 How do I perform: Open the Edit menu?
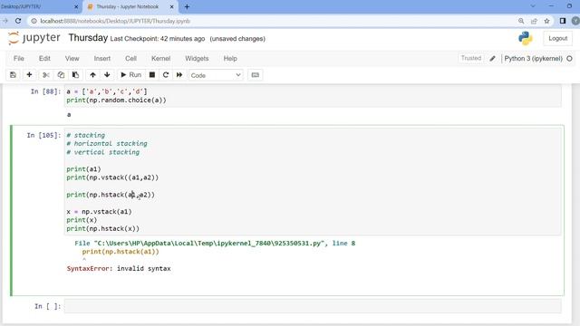tap(44, 58)
